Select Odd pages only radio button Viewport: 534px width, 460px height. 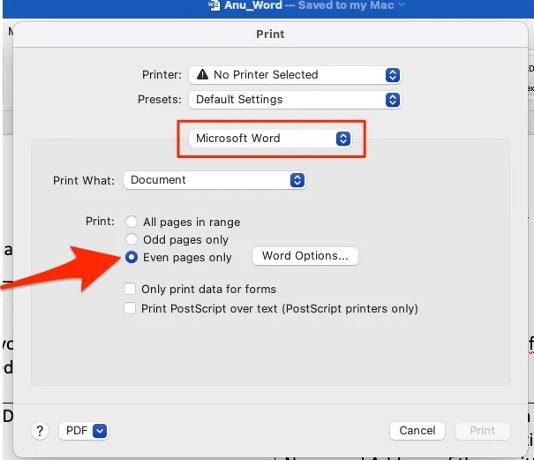(132, 239)
